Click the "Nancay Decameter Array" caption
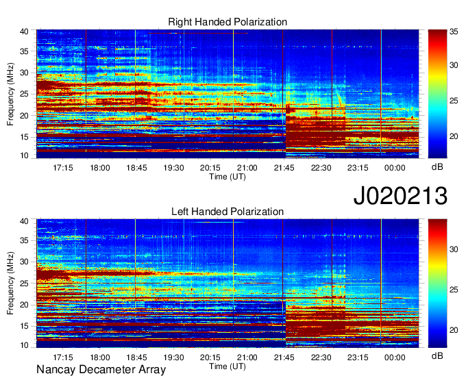The image size is (466, 378). (x=101, y=369)
